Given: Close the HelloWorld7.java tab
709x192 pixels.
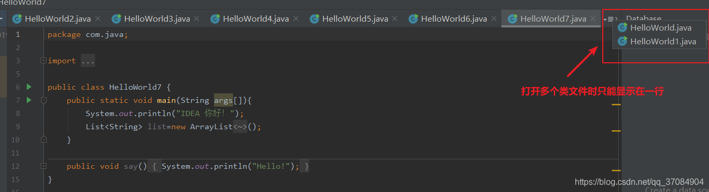Looking at the screenshot, I should [x=593, y=18].
